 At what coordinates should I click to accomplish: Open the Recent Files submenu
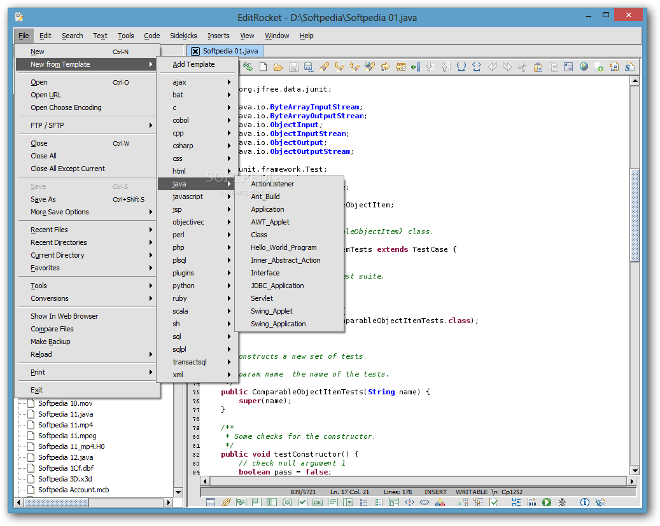click(x=87, y=230)
